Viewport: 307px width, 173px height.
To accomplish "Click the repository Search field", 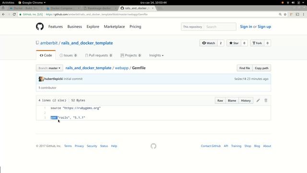I will [220, 27].
